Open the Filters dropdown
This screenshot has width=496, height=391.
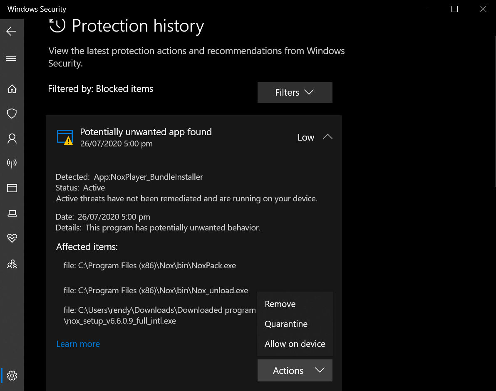click(x=295, y=92)
